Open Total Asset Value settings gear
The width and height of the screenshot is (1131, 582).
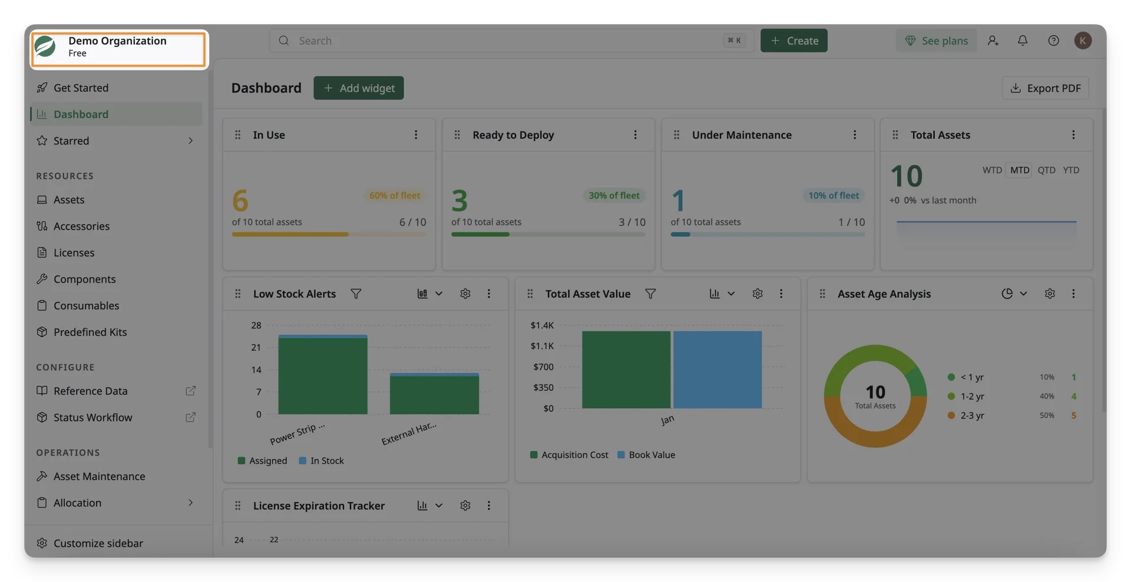pos(758,294)
